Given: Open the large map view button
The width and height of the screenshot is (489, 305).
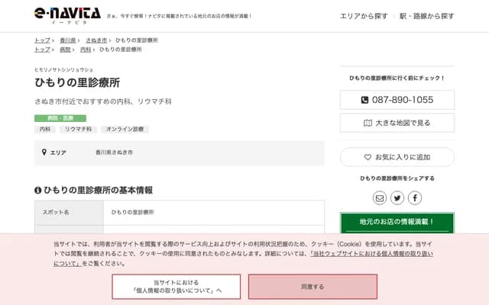Looking at the screenshot, I should tap(397, 122).
